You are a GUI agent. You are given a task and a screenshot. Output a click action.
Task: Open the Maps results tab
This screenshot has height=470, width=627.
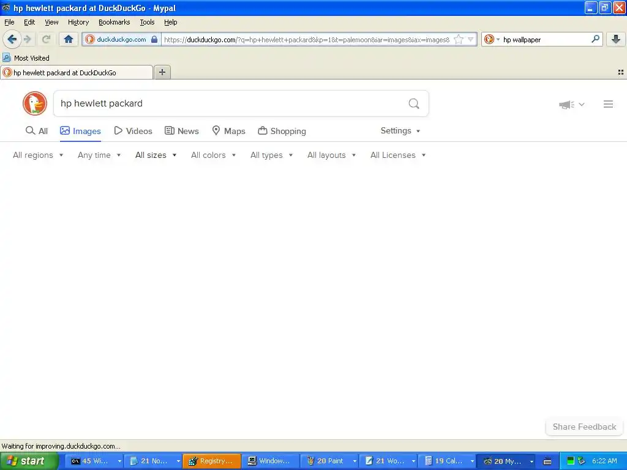click(x=228, y=131)
